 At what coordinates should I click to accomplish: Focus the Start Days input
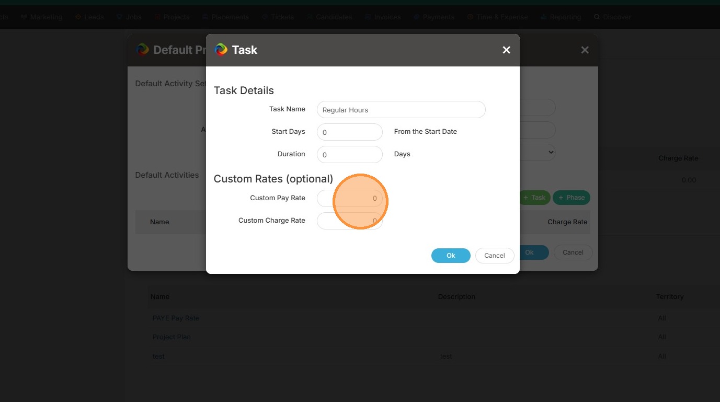(350, 132)
